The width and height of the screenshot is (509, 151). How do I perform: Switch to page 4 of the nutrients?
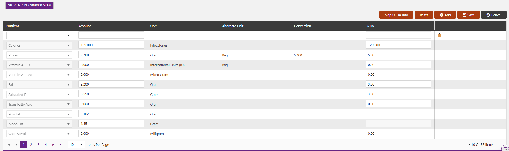pyautogui.click(x=46, y=145)
